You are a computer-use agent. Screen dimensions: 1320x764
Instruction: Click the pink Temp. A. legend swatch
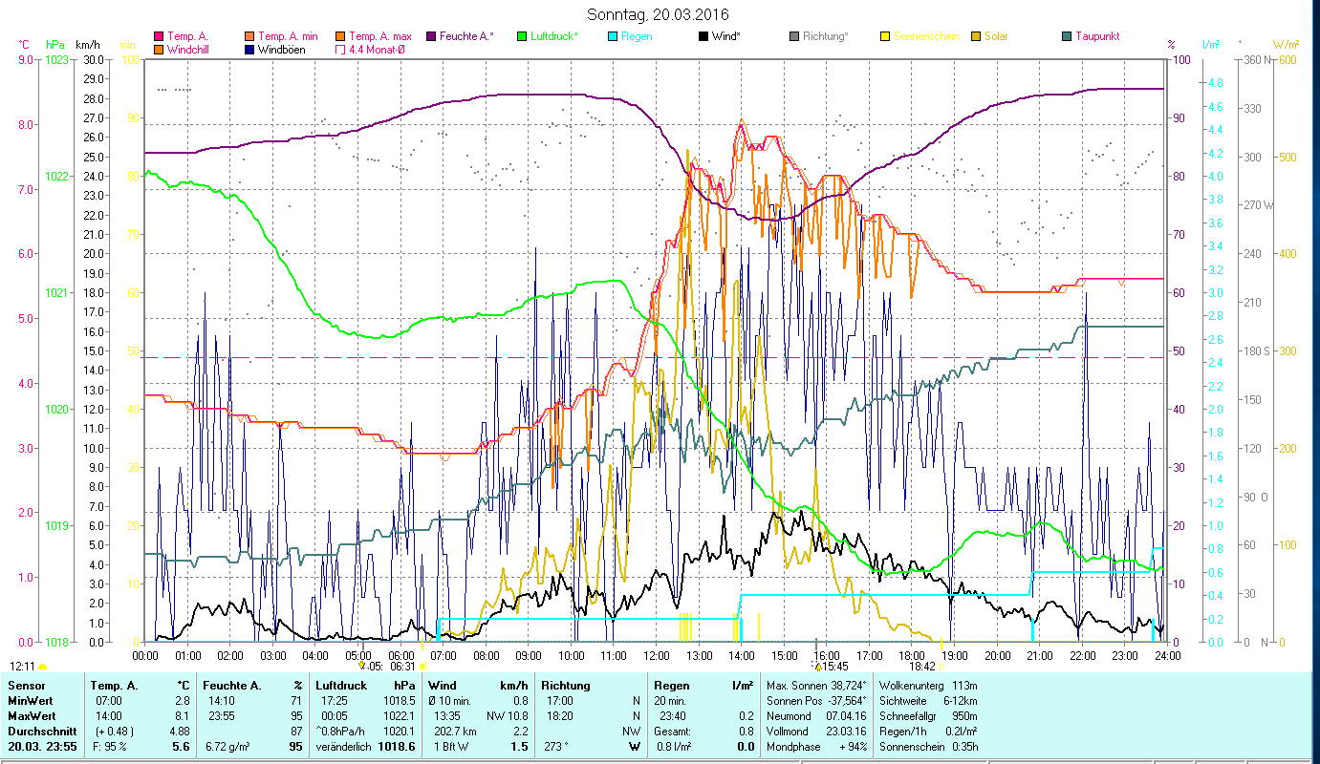(x=159, y=36)
